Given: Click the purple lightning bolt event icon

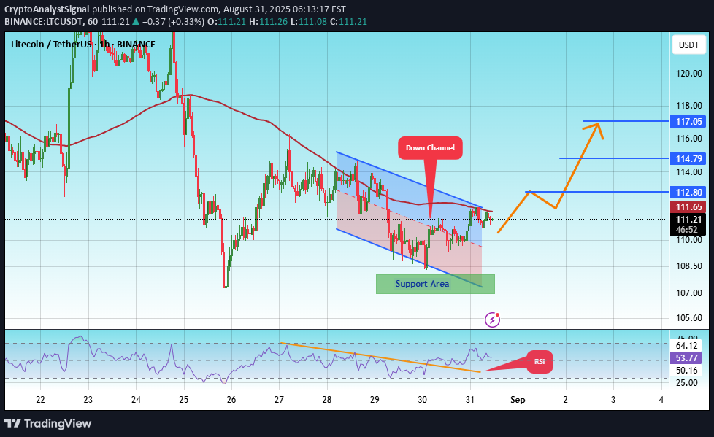Looking at the screenshot, I should coord(492,320).
